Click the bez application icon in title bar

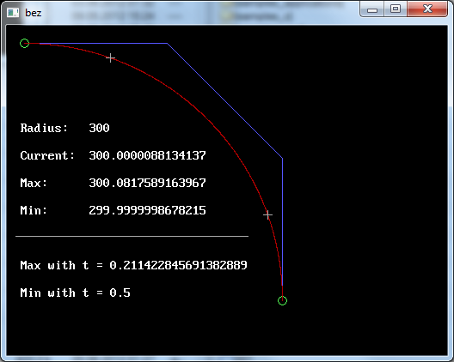point(13,13)
